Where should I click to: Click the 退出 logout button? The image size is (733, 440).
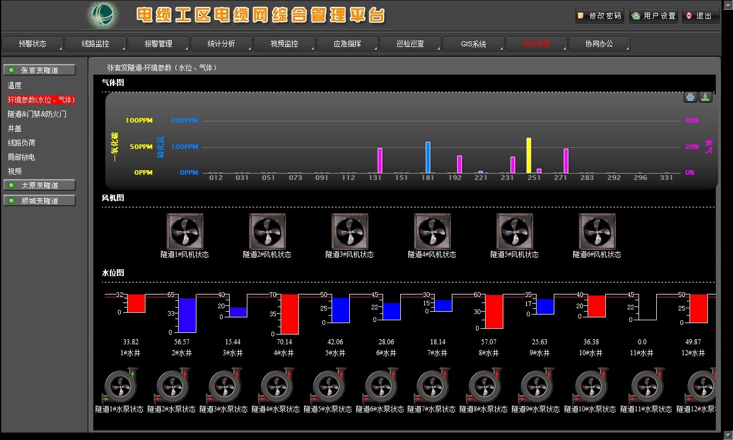pos(701,16)
